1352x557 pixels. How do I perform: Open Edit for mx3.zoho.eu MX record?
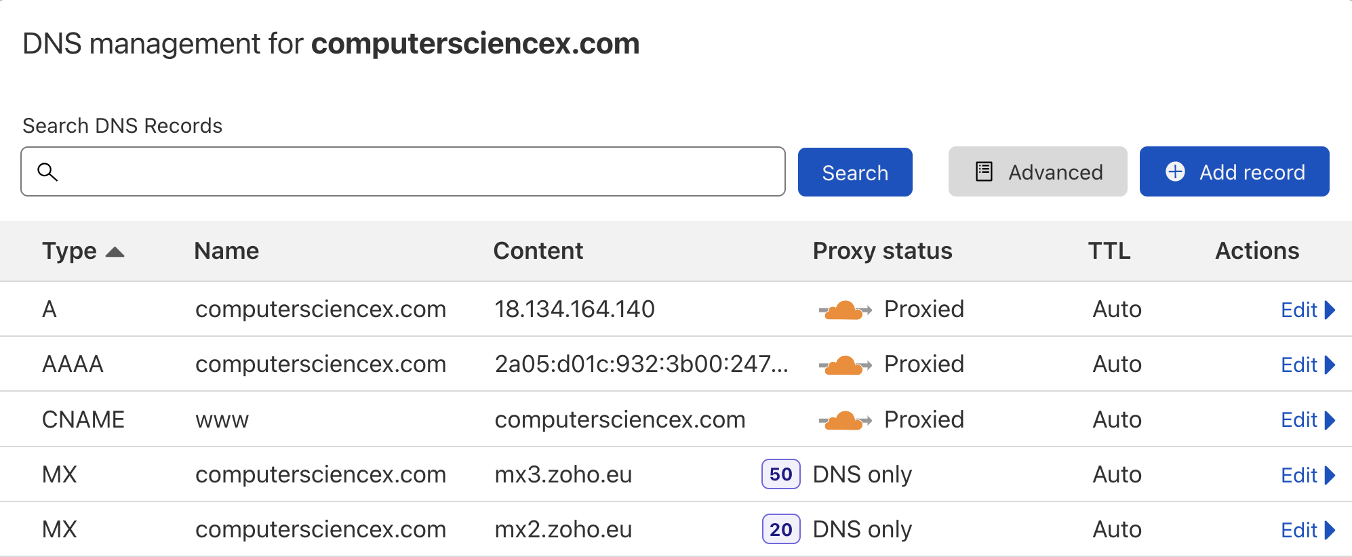tap(1308, 475)
